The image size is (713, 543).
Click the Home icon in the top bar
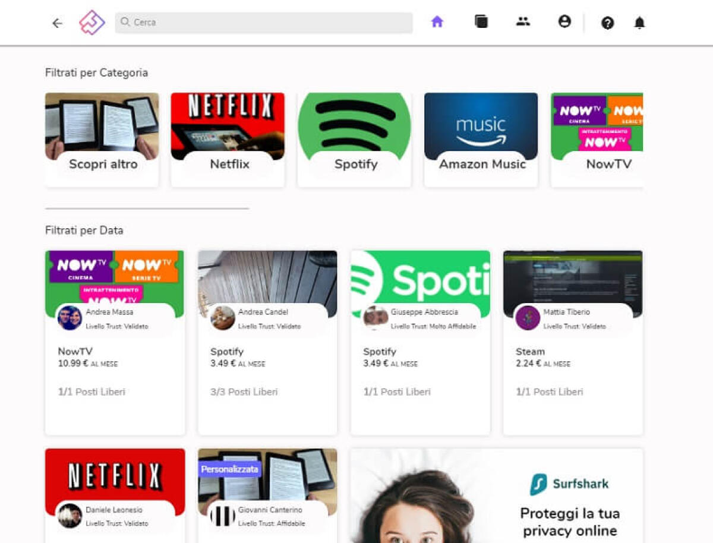click(x=437, y=21)
